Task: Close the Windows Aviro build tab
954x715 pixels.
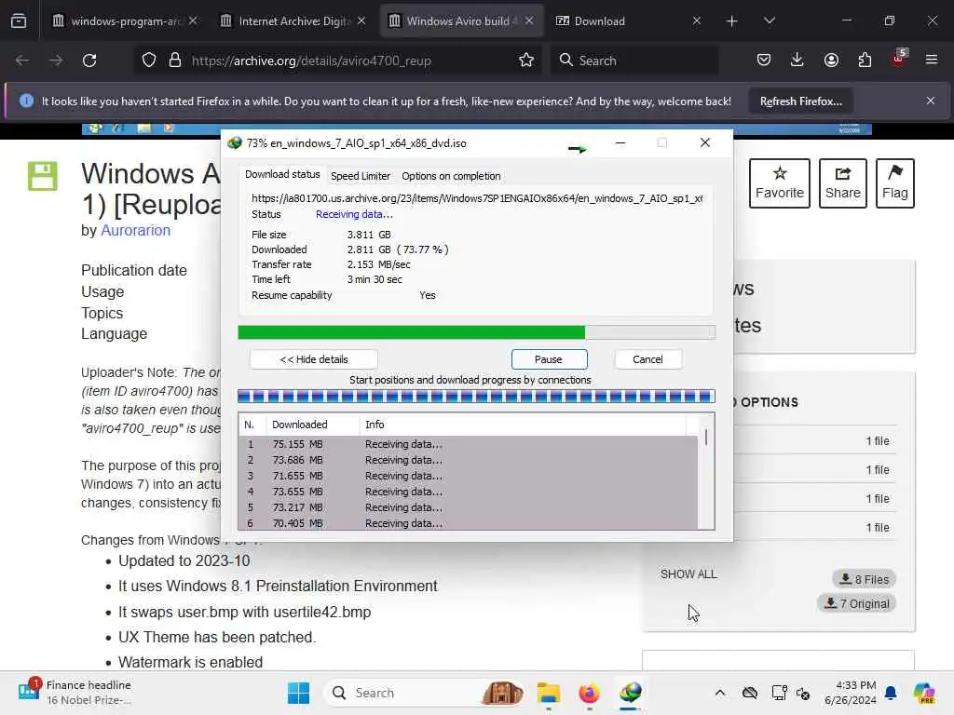Action: pyautogui.click(x=529, y=20)
